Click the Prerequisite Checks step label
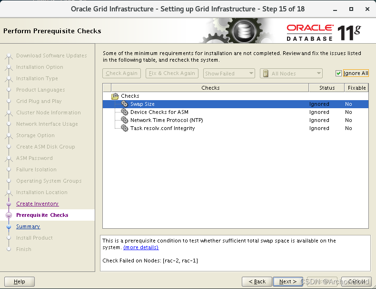This screenshot has width=376, height=289. point(42,215)
